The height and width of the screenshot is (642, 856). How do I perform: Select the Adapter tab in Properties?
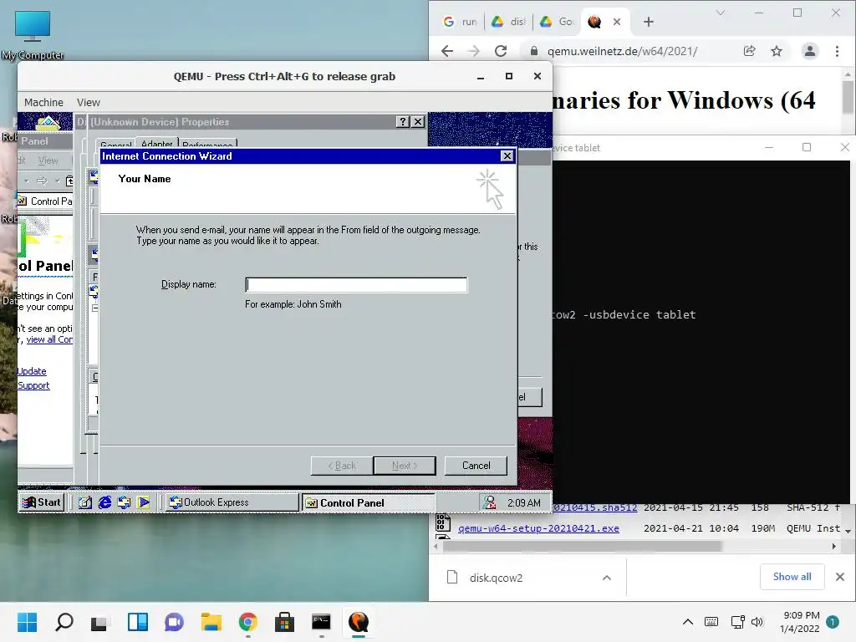156,144
